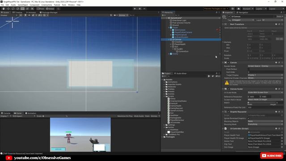The image size is (286, 161).
Task: Toggle the Pivot handle mode button
Action: (41, 9)
